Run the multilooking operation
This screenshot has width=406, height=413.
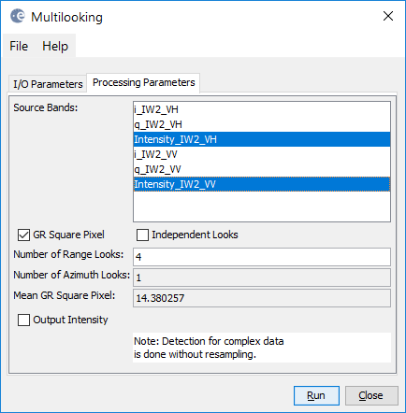point(316,395)
